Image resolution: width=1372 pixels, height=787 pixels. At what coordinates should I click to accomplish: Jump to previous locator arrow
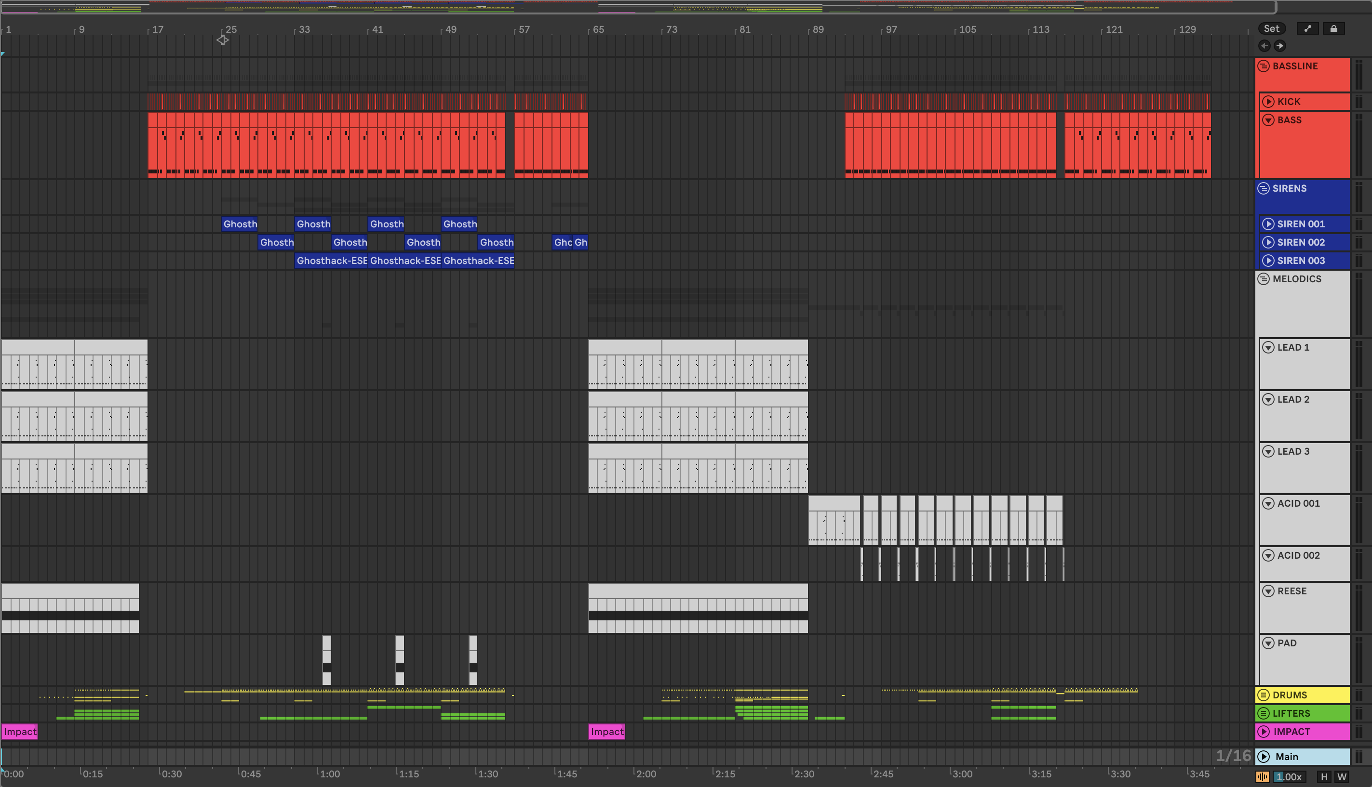(x=1264, y=45)
